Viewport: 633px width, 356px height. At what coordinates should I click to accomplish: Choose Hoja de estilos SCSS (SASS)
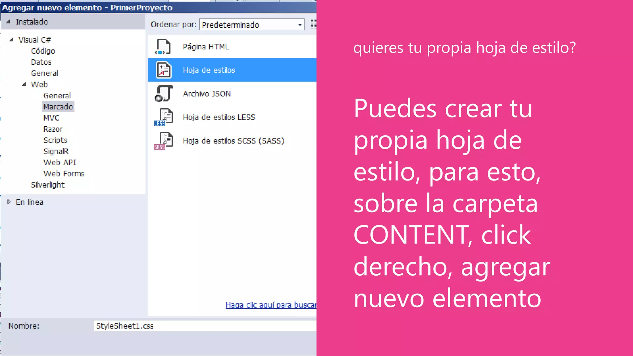pyautogui.click(x=232, y=141)
